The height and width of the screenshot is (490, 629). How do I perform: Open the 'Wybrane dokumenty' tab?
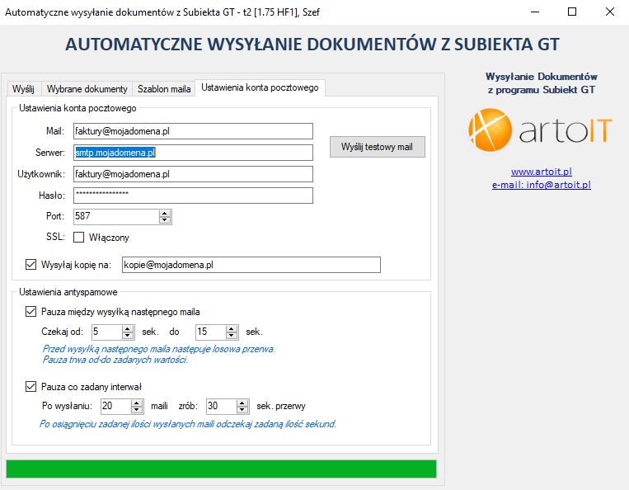point(87,89)
